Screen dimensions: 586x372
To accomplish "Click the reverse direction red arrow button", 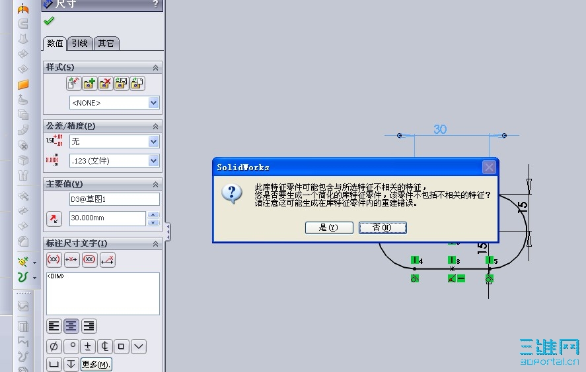I will coord(54,218).
